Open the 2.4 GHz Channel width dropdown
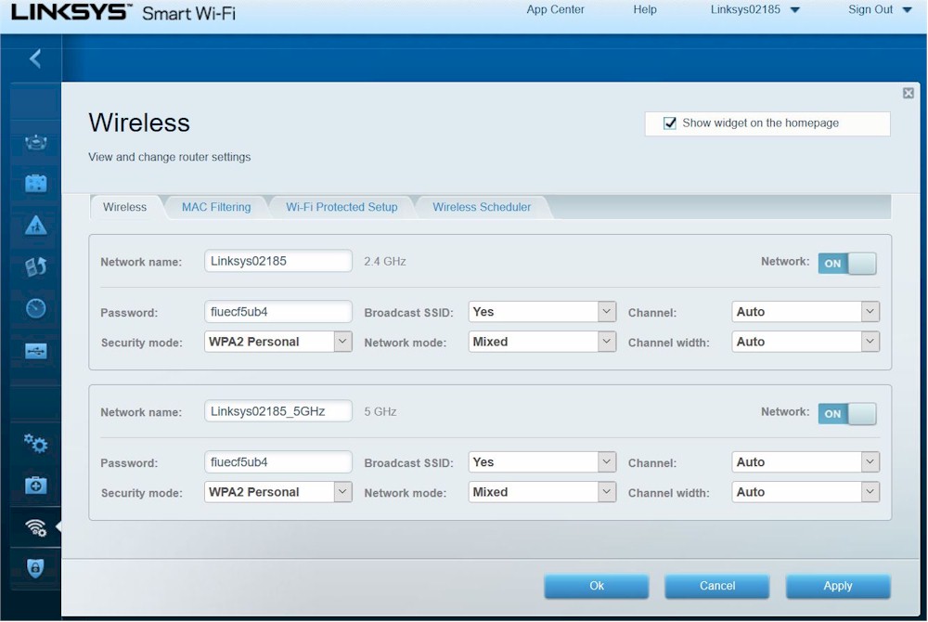928x622 pixels. [x=806, y=342]
